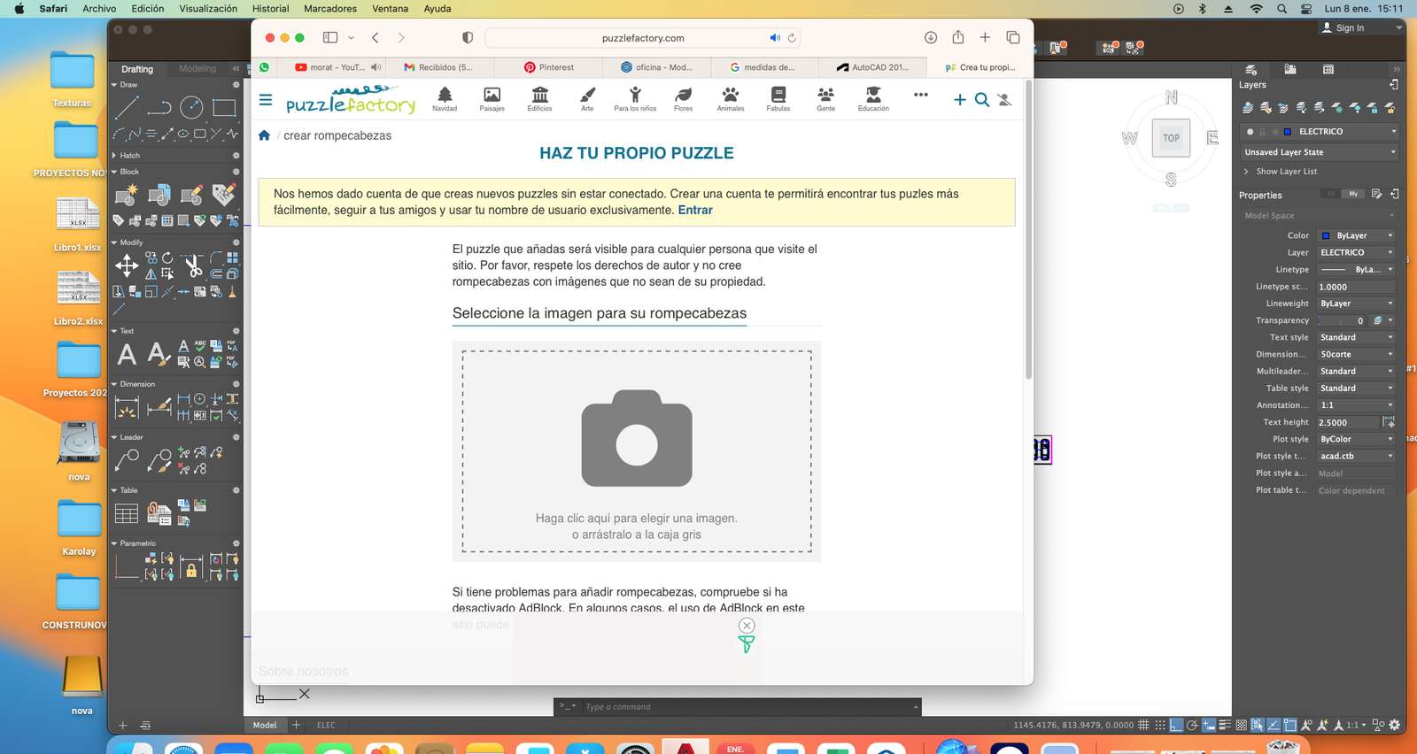Select the Rotate tool in AutoCAD Modify panel
Screen dimensions: 1417x754
coord(167,258)
